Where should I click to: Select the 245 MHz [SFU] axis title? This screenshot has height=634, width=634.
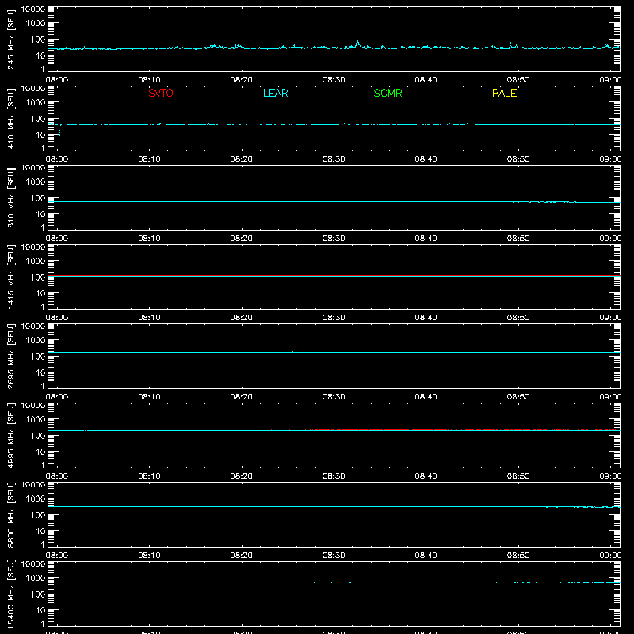tap(10, 40)
